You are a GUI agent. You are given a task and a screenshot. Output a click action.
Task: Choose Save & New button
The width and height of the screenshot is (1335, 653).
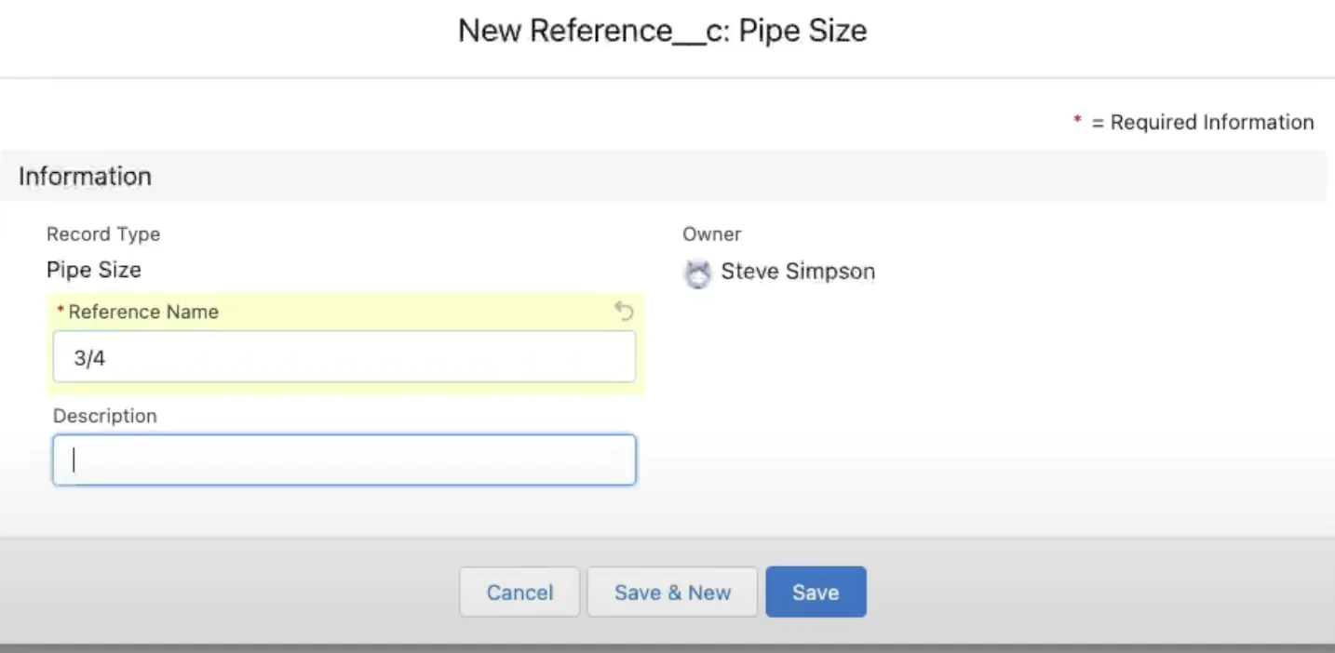tap(672, 593)
